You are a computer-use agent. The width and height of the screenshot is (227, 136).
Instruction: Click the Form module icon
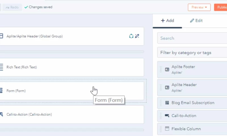click(1, 90)
